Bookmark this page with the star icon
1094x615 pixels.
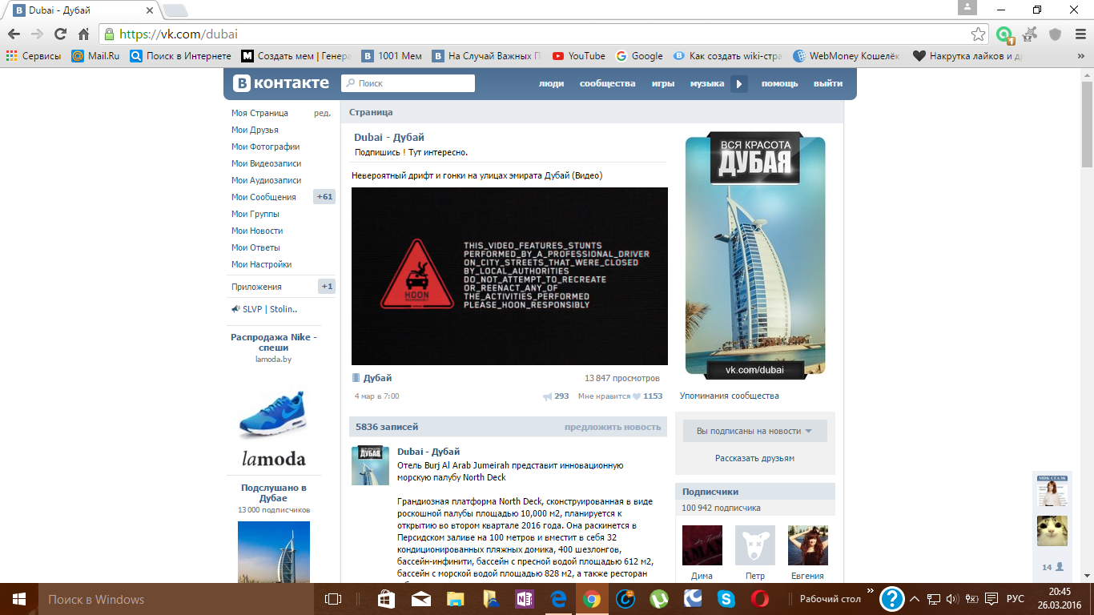coord(978,34)
